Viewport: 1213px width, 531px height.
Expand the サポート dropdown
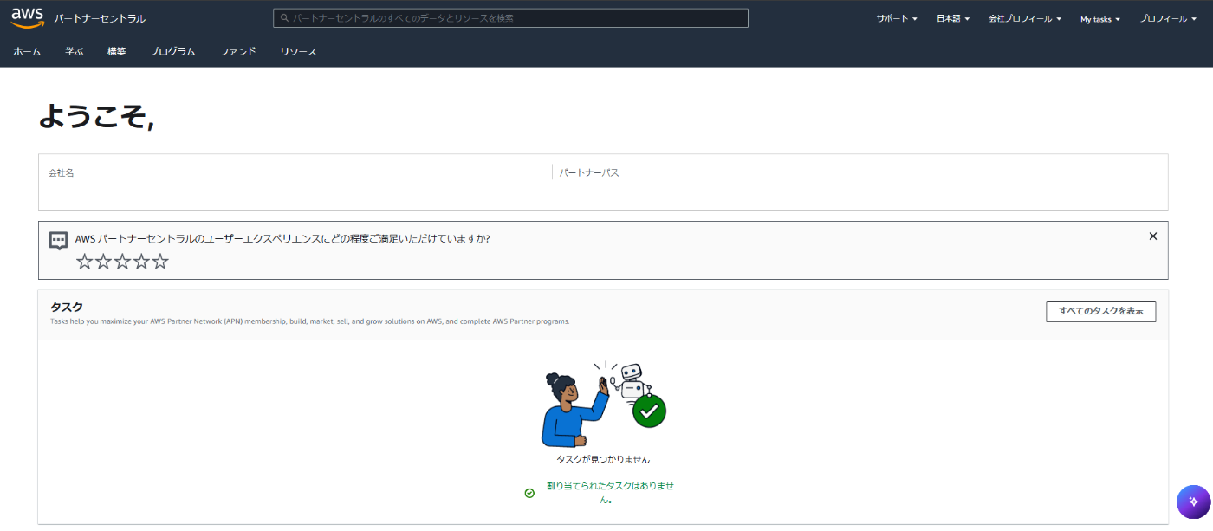(897, 18)
